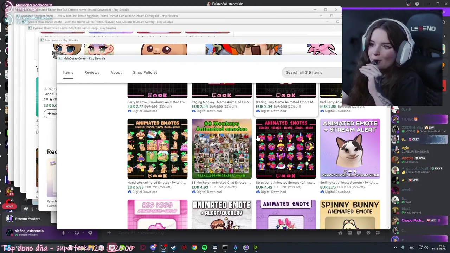The height and width of the screenshot is (253, 450).
Task: Switch to the Reviews tab
Action: pos(92,72)
